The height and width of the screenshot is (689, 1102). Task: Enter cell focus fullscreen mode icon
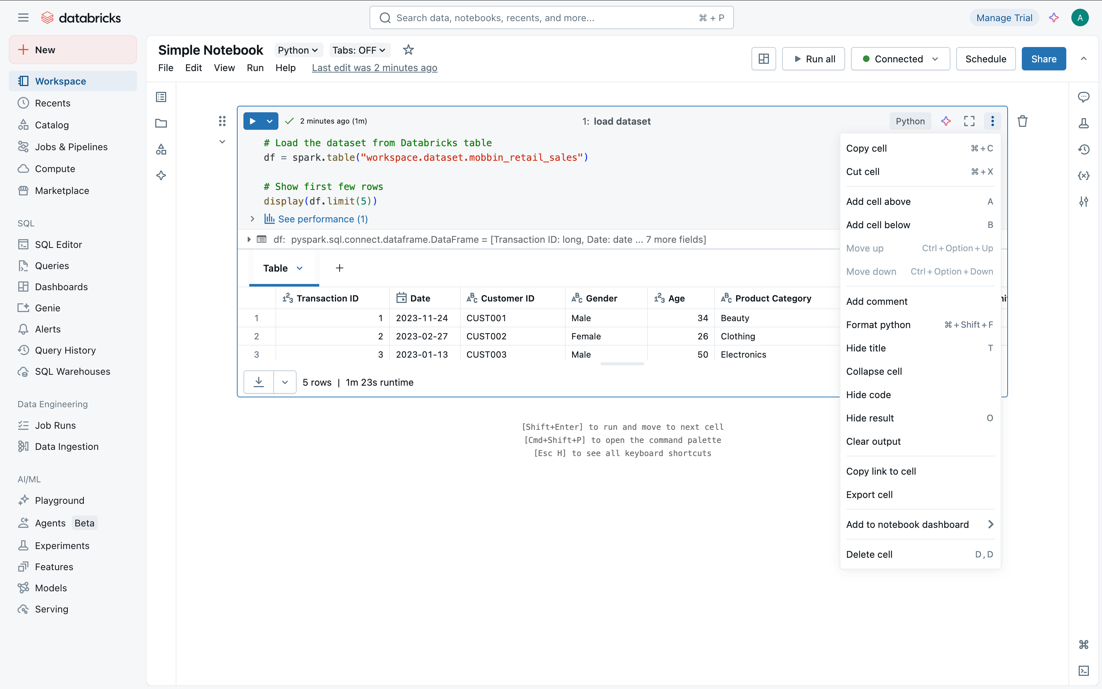pyautogui.click(x=969, y=121)
